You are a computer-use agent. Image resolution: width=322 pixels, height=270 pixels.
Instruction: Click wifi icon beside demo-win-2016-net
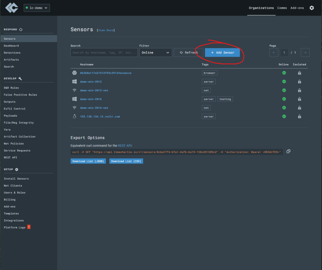pos(74,108)
